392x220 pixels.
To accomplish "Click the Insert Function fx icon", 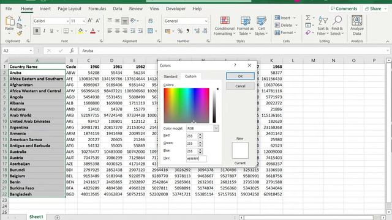I will [x=72, y=51].
